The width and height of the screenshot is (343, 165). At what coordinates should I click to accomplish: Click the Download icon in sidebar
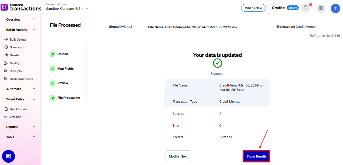click(6, 47)
